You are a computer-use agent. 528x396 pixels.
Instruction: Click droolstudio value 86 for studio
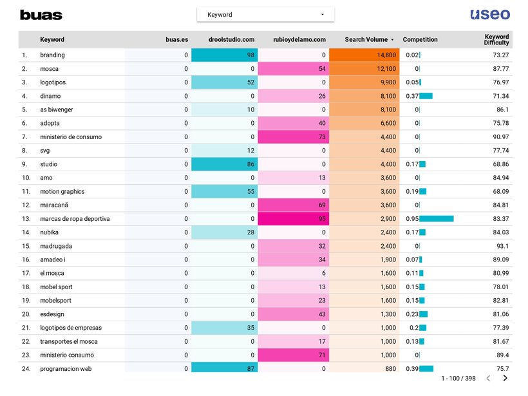coord(225,164)
